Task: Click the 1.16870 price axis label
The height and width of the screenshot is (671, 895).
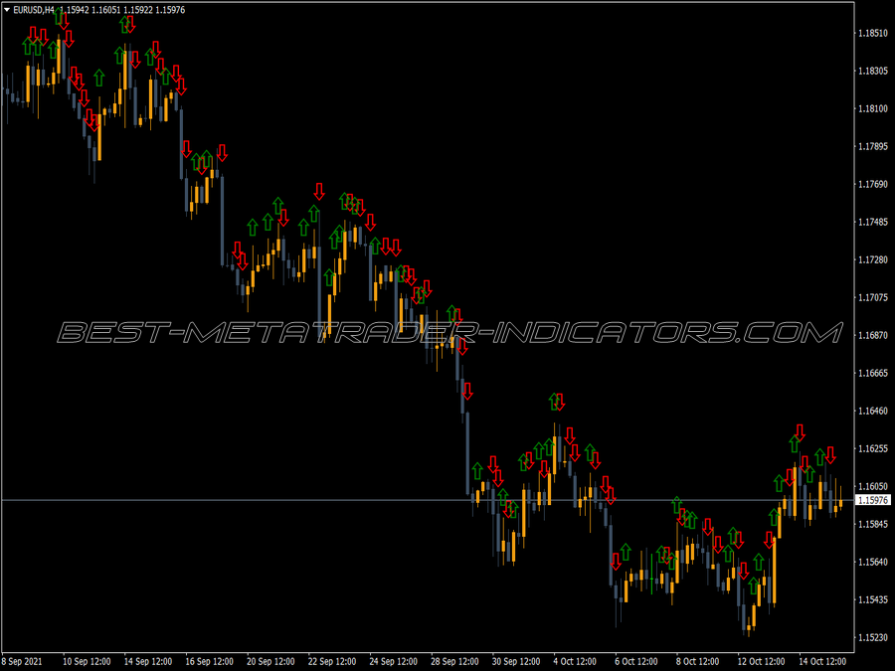Action: 873,335
